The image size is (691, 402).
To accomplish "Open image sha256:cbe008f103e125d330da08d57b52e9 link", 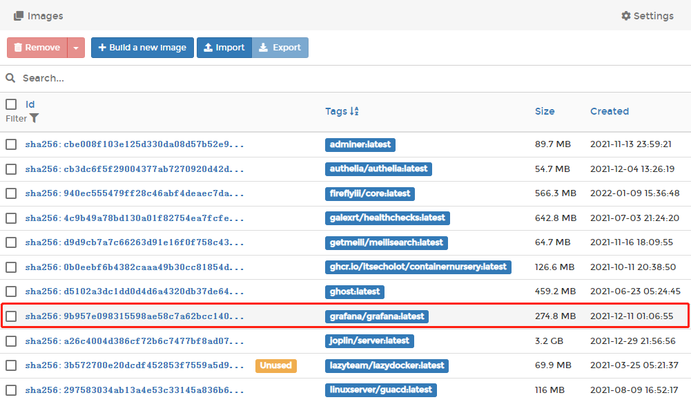I will coord(135,144).
